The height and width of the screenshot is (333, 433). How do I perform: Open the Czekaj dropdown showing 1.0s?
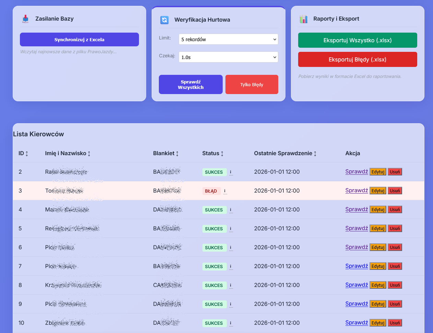click(229, 57)
